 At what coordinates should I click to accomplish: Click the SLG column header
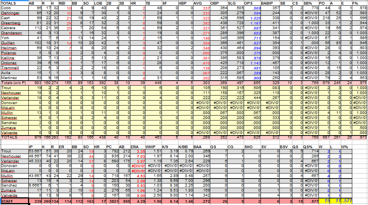point(235,3)
